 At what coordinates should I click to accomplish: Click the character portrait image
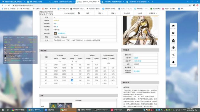pyautogui.click(x=140, y=30)
